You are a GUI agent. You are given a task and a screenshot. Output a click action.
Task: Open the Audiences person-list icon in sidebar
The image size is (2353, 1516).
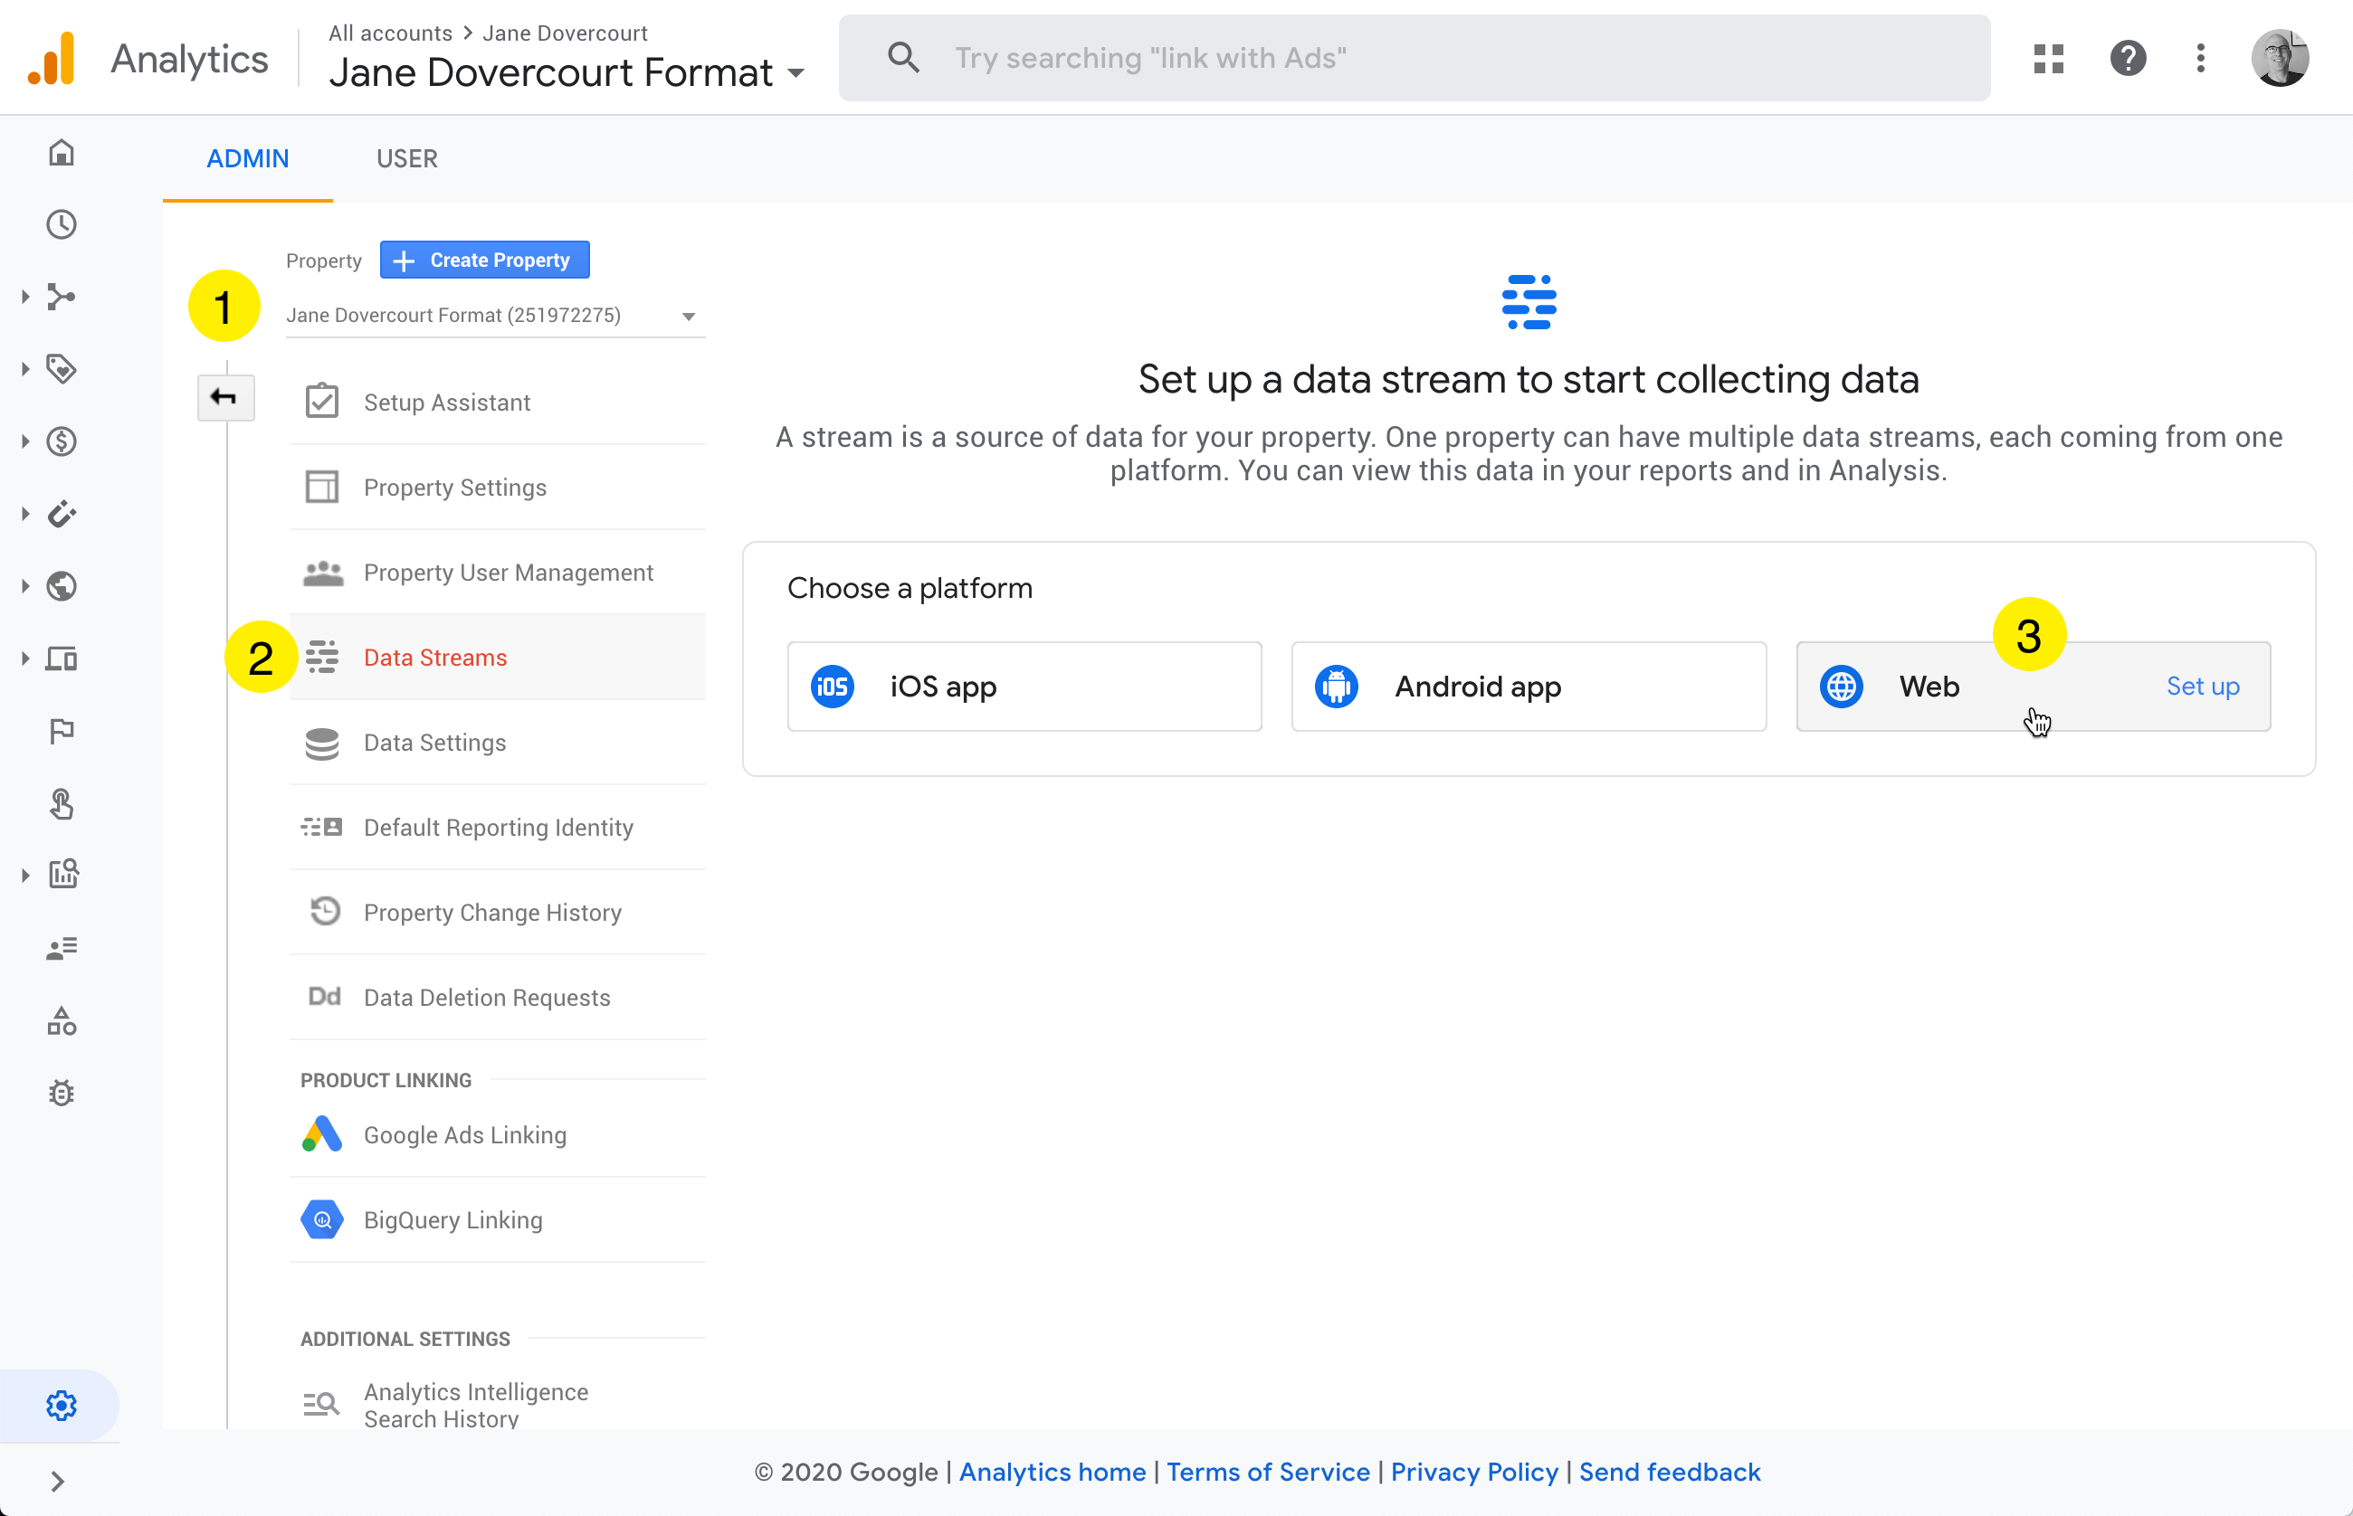point(61,948)
